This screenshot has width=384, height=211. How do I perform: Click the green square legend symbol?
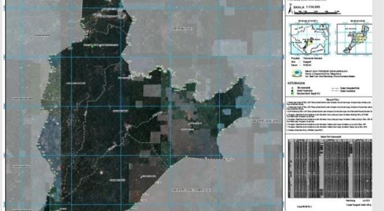[292, 93]
